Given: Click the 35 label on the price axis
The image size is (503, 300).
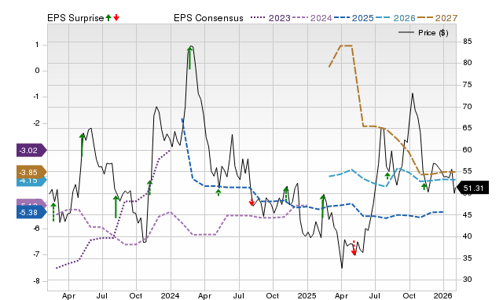Looking at the screenshot, I should tap(468, 258).
